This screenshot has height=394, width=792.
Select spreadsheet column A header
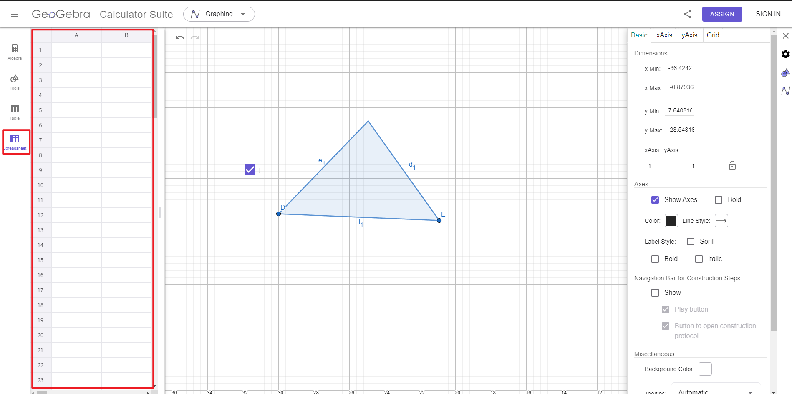76,35
